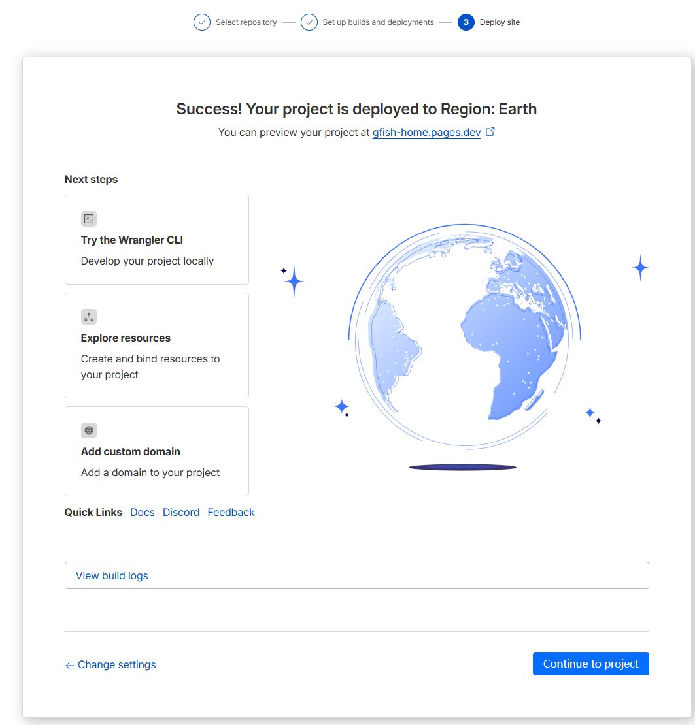Click the step 3 Deploy site circle
695x725 pixels.
466,22
